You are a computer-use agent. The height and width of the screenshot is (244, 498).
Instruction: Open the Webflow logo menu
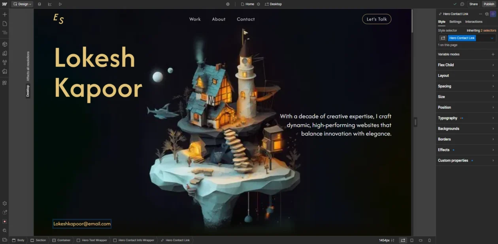[4, 4]
